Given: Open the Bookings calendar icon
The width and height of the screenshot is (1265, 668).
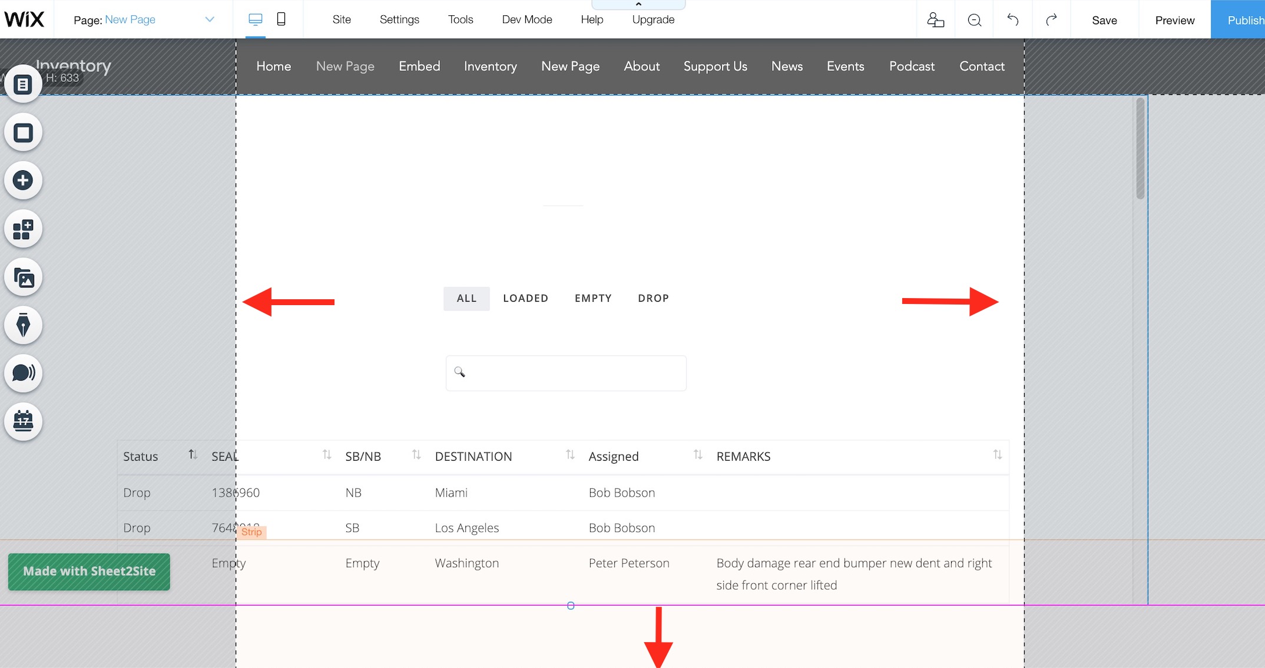Looking at the screenshot, I should click(23, 421).
